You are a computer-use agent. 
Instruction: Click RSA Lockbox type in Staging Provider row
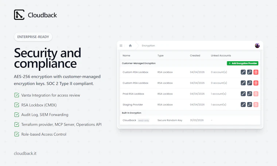(x=165, y=104)
